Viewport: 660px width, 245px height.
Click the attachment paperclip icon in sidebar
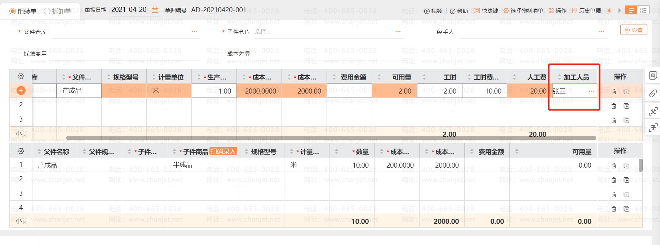(x=653, y=94)
